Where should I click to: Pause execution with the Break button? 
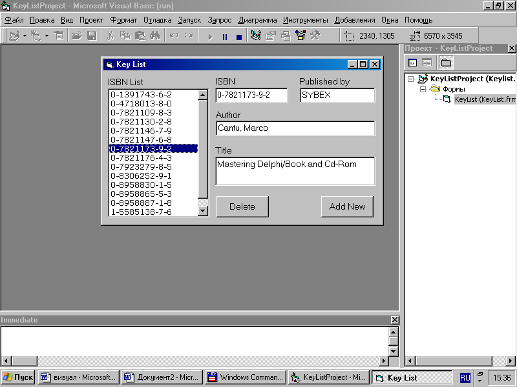point(225,37)
